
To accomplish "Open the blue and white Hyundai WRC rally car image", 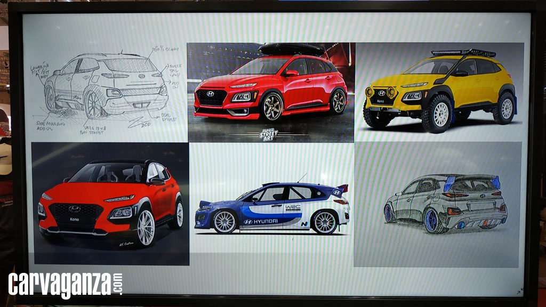I will 271,205.
